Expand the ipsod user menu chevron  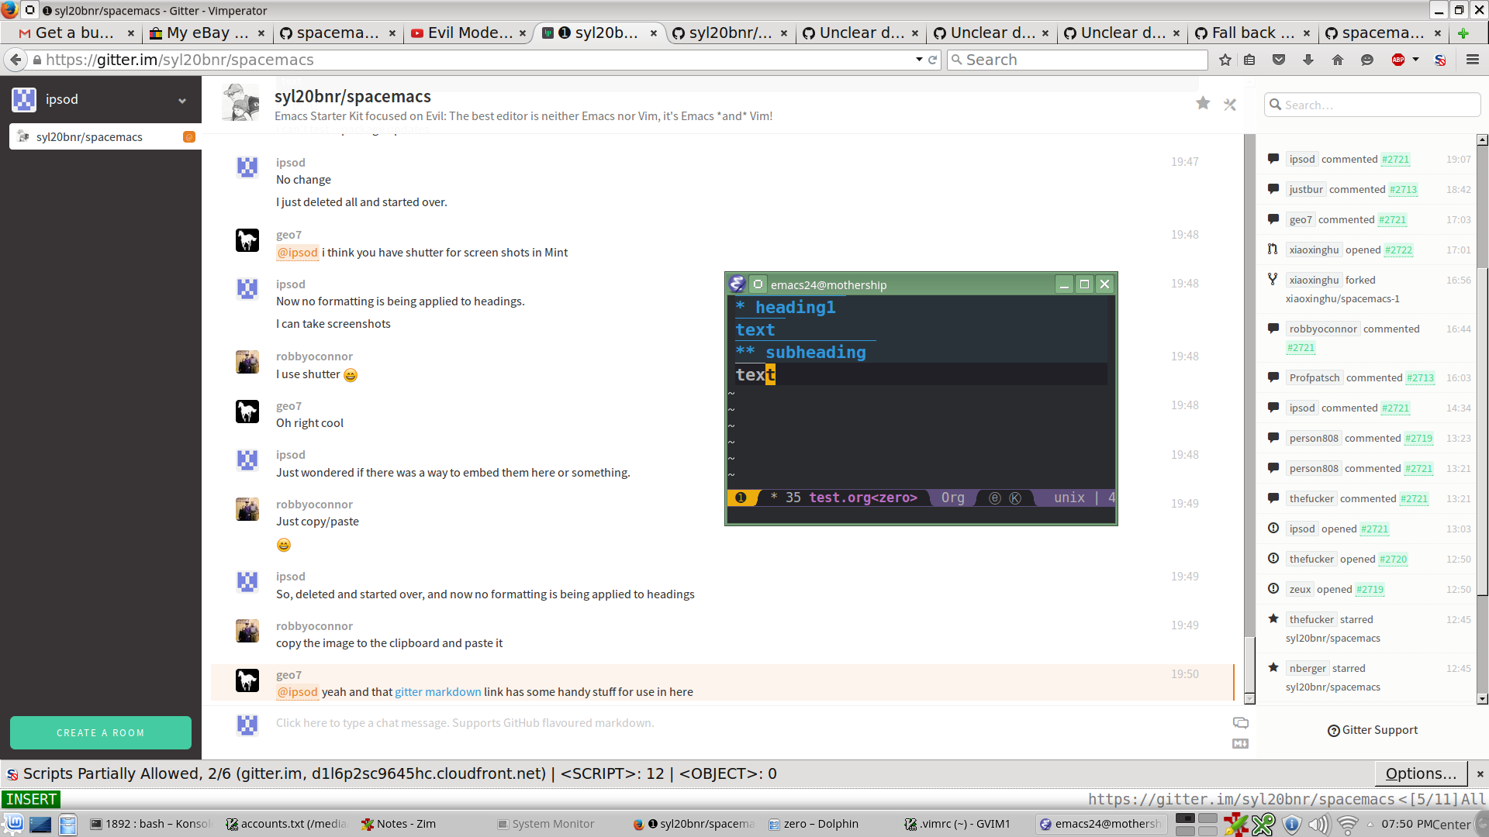pos(182,100)
